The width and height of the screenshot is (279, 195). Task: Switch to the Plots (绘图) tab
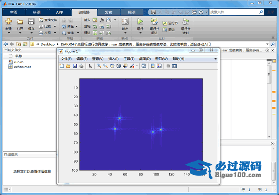tap(37, 12)
